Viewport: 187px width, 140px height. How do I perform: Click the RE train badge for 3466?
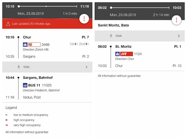point(34,45)
